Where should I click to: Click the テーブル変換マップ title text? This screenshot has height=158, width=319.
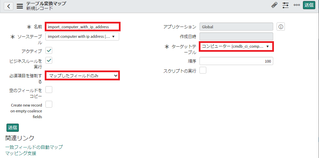click(x=46, y=3)
